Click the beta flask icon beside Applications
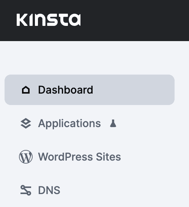Image resolution: width=189 pixels, height=207 pixels. click(x=113, y=123)
